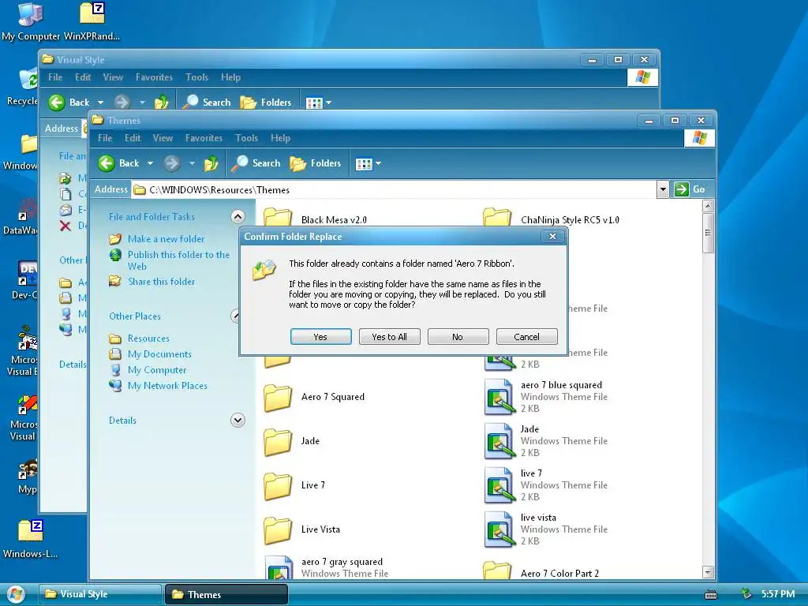Image resolution: width=808 pixels, height=606 pixels.
Task: Click the My Computer desktop icon
Action: tap(31, 21)
